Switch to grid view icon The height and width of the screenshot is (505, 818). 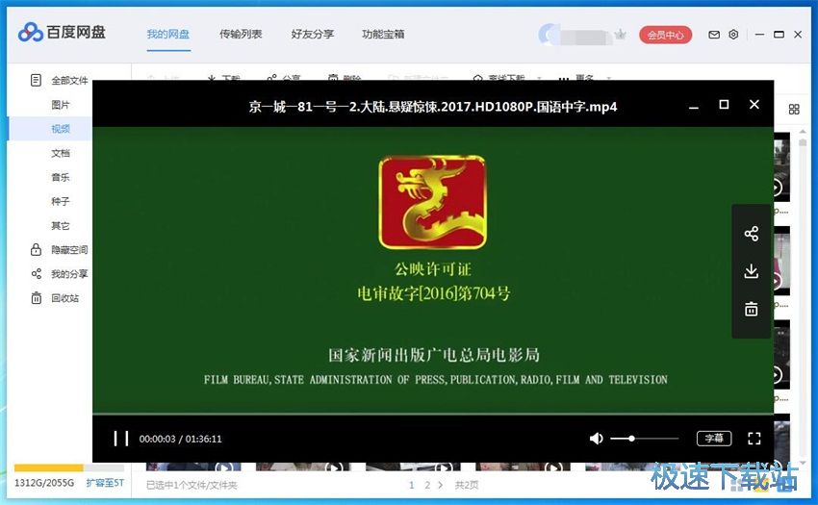point(794,109)
